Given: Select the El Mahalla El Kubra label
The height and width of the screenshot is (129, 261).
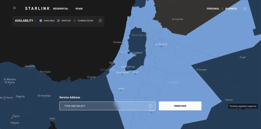Looking at the screenshot, I should point(10,81).
